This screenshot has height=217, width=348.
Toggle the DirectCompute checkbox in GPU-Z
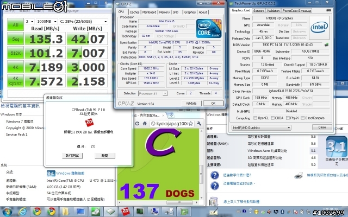click(x=302, y=118)
